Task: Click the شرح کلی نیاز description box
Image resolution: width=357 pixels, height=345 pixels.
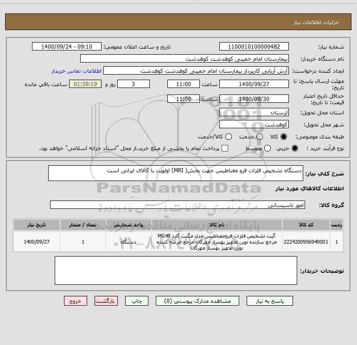Action: click(x=176, y=173)
